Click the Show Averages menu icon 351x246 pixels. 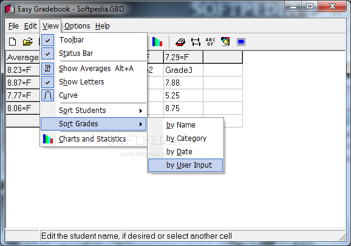pyautogui.click(x=48, y=69)
